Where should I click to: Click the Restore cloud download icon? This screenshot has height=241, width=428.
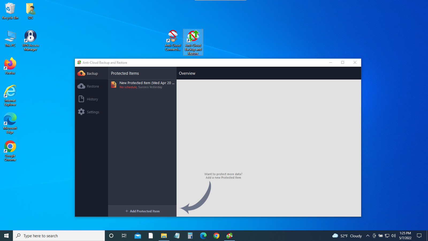[x=81, y=86]
